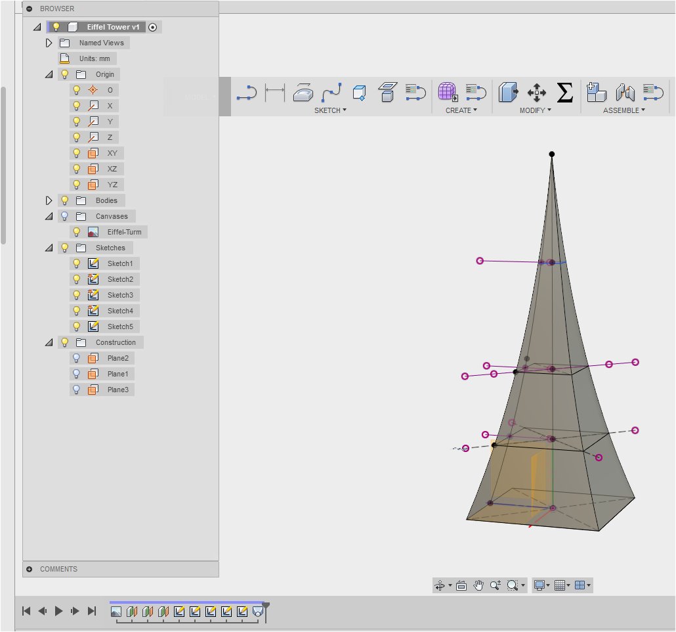This screenshot has width=676, height=632.
Task: Show Plane3 using its light bulb
Action: point(76,390)
